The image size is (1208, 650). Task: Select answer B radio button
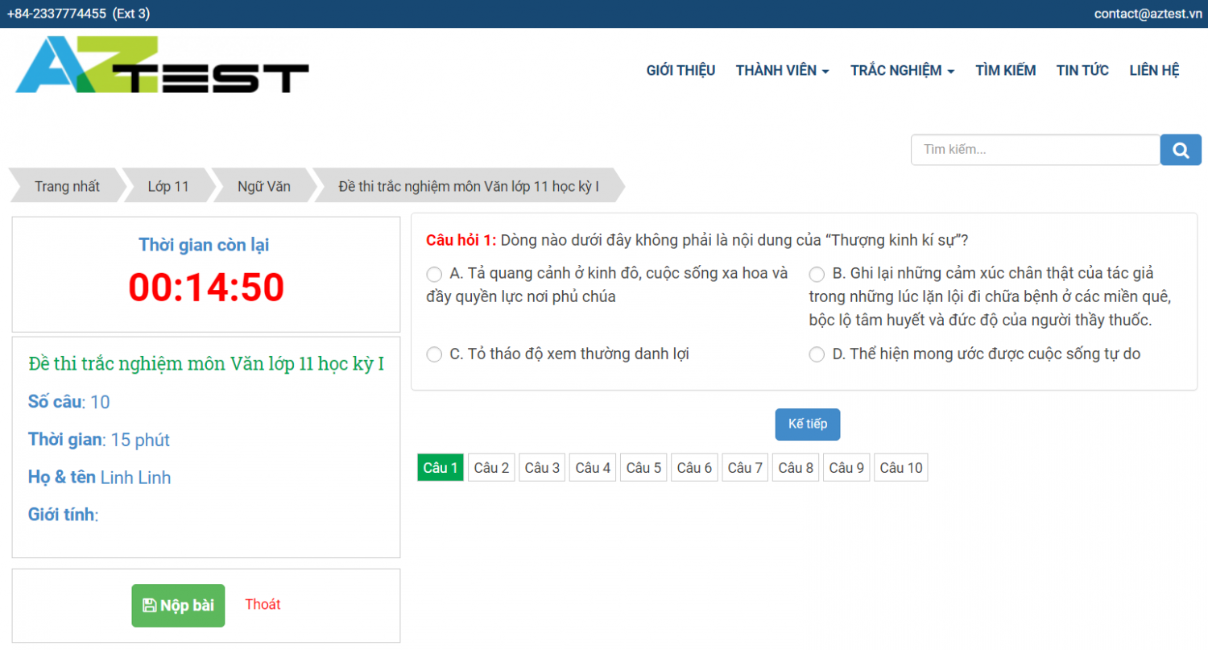click(x=817, y=274)
